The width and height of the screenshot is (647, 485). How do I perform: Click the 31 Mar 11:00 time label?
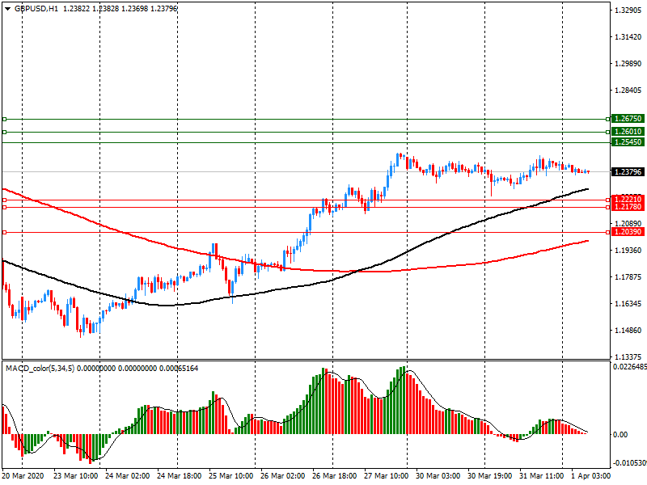coord(541,476)
